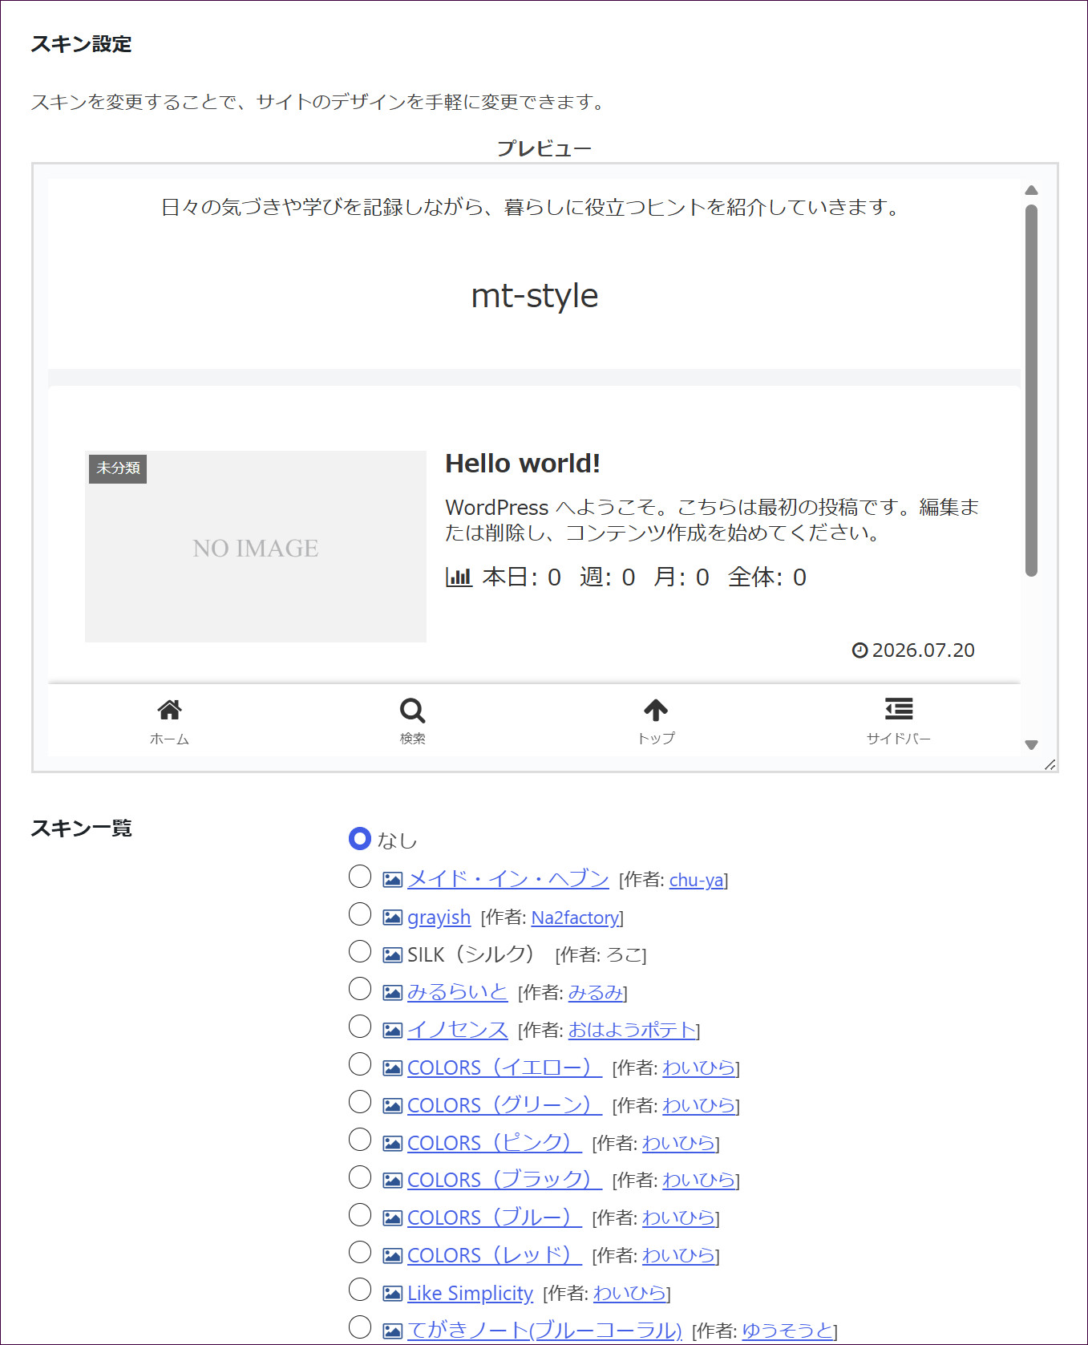This screenshot has width=1088, height=1345.
Task: Select COLORS（レッド） radio button
Action: click(x=360, y=1252)
